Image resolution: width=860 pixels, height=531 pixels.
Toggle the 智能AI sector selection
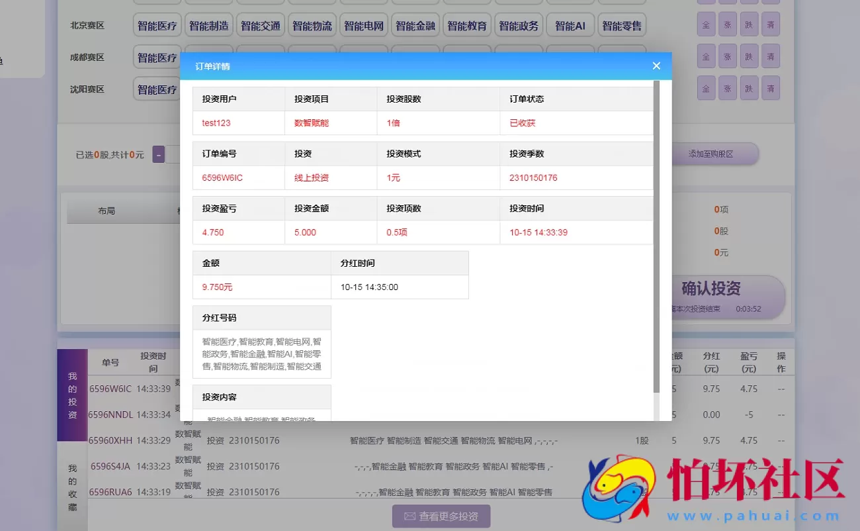570,24
